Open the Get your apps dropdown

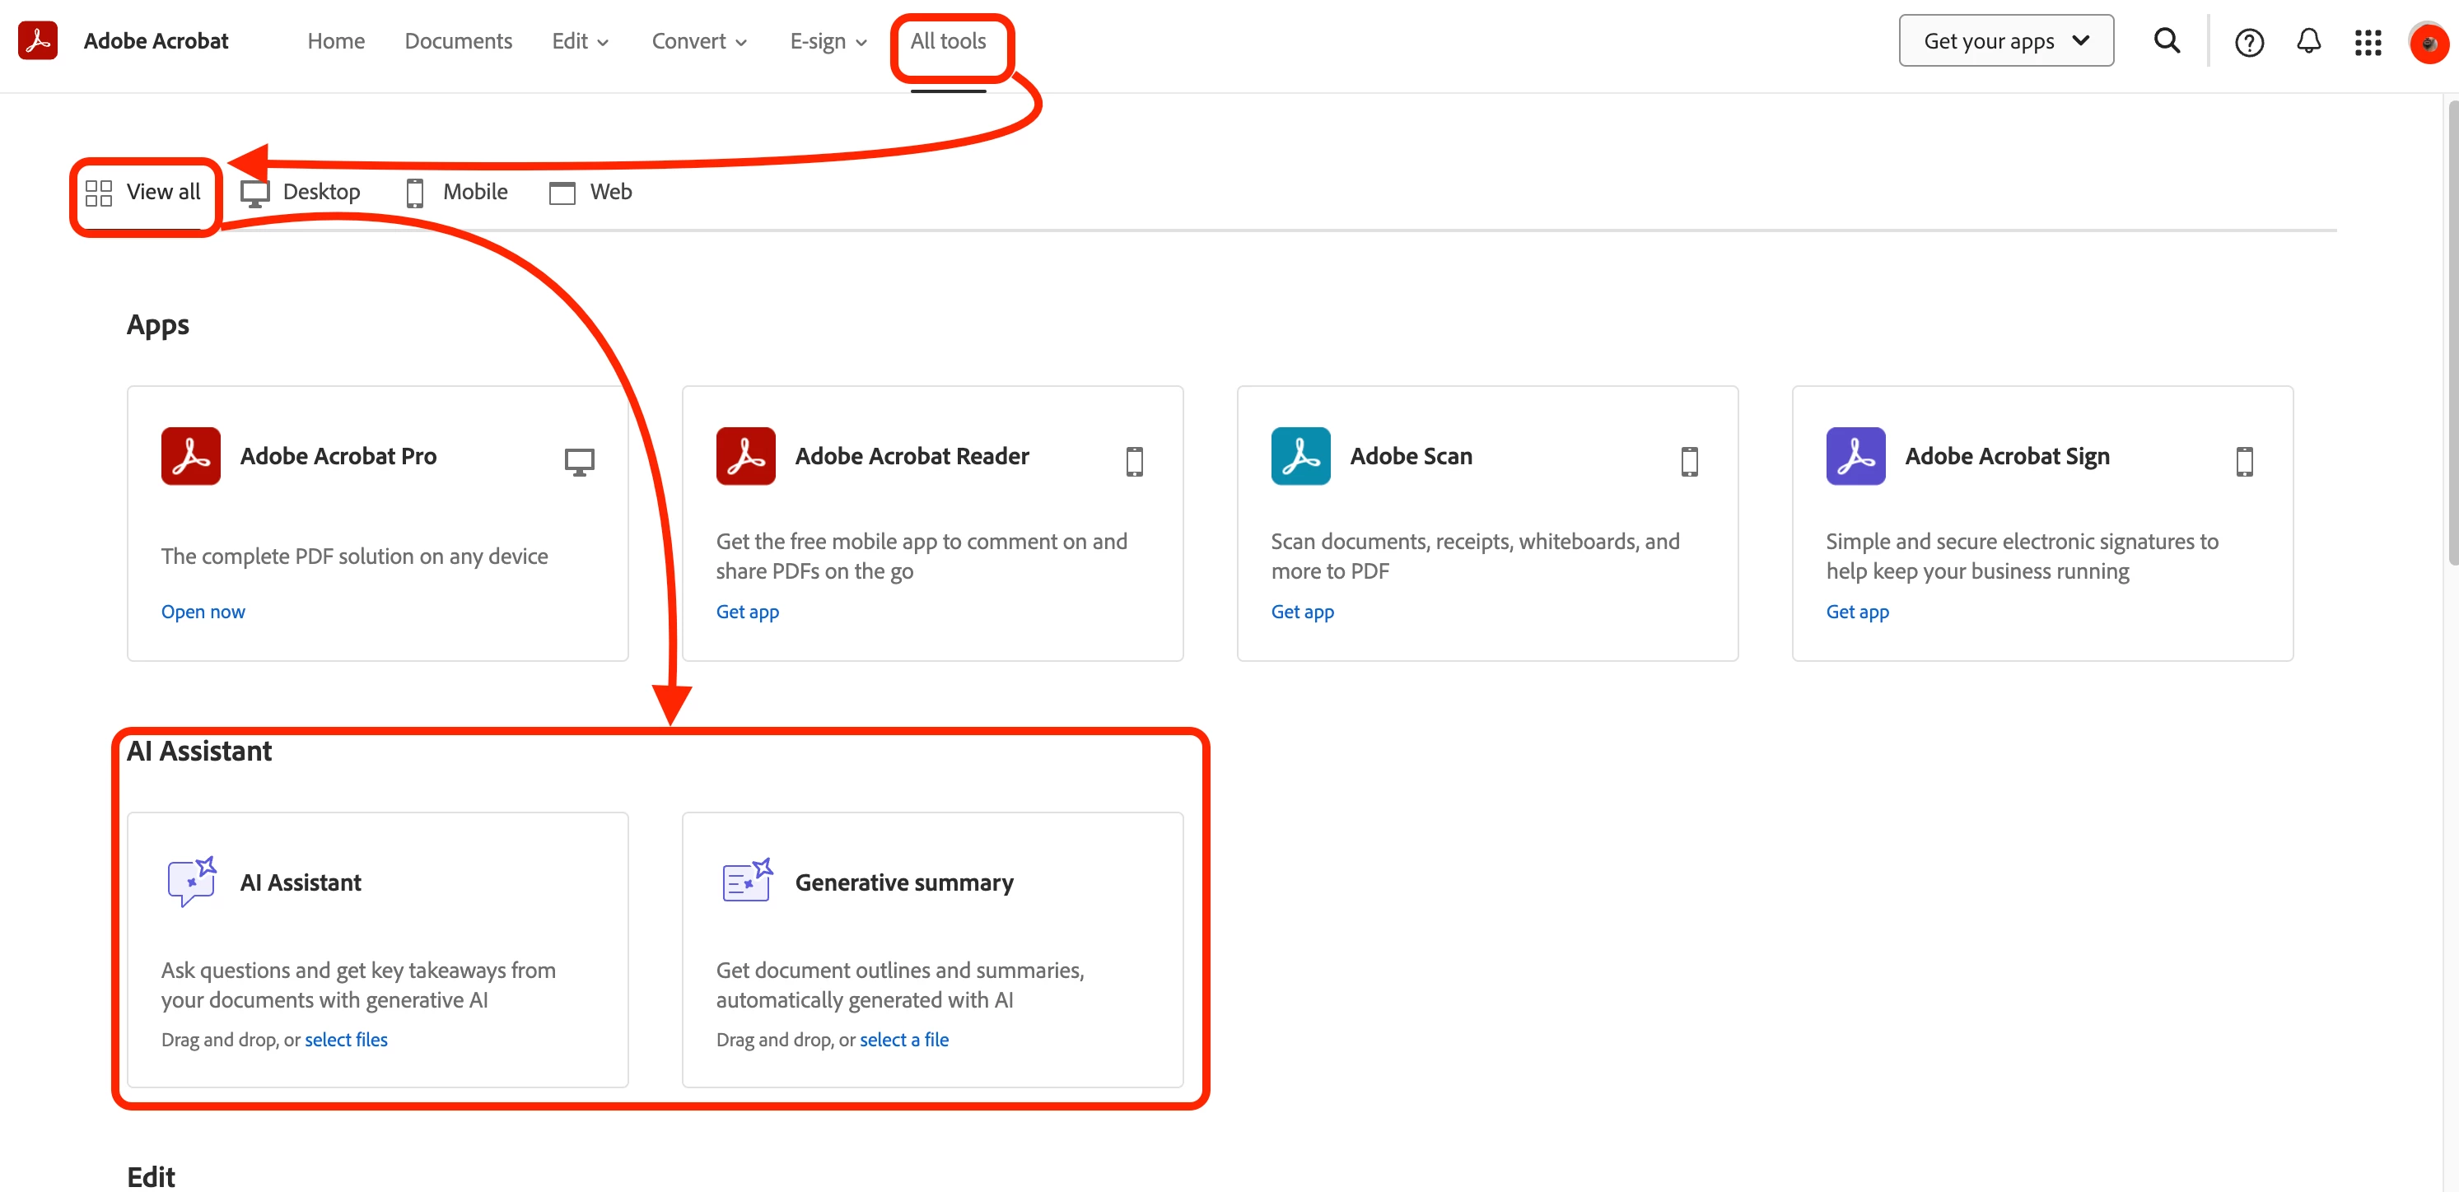(2005, 41)
